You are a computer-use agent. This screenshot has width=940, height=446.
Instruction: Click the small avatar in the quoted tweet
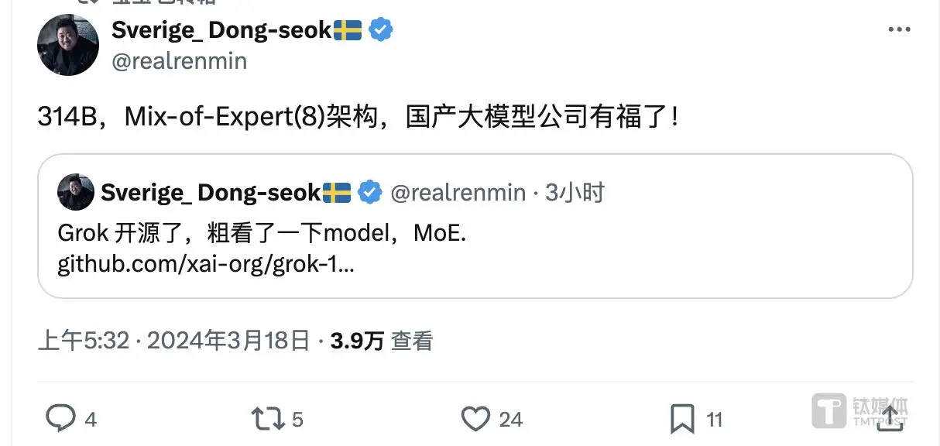pos(76,192)
